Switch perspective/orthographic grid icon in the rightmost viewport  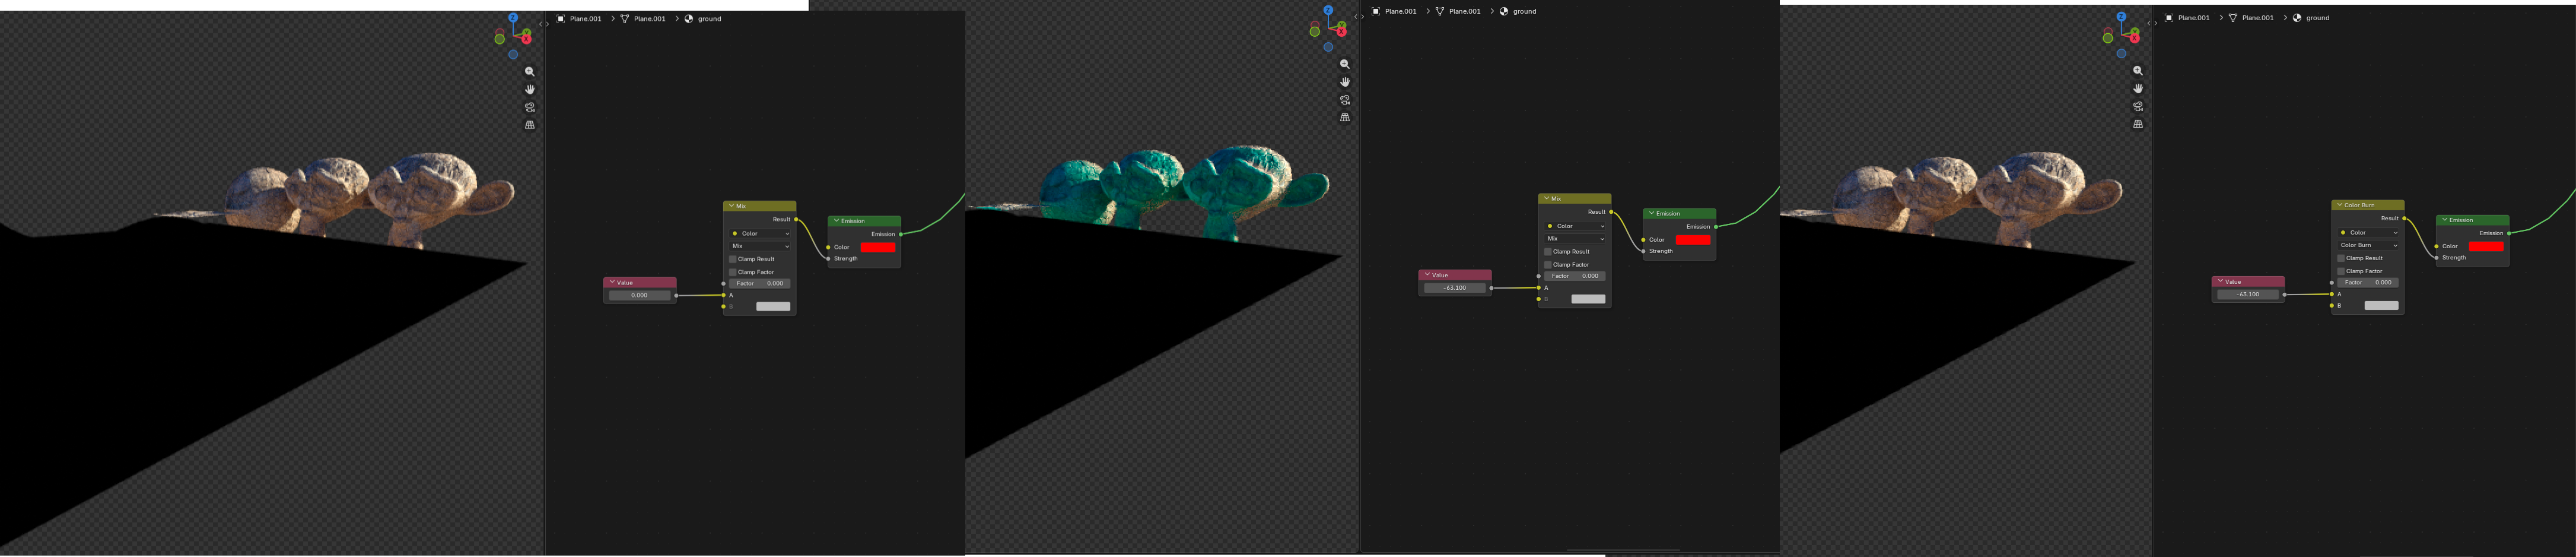pyautogui.click(x=2138, y=124)
